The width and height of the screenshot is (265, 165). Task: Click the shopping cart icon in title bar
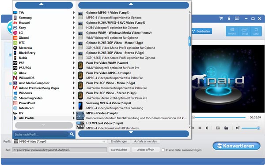click(x=221, y=18)
